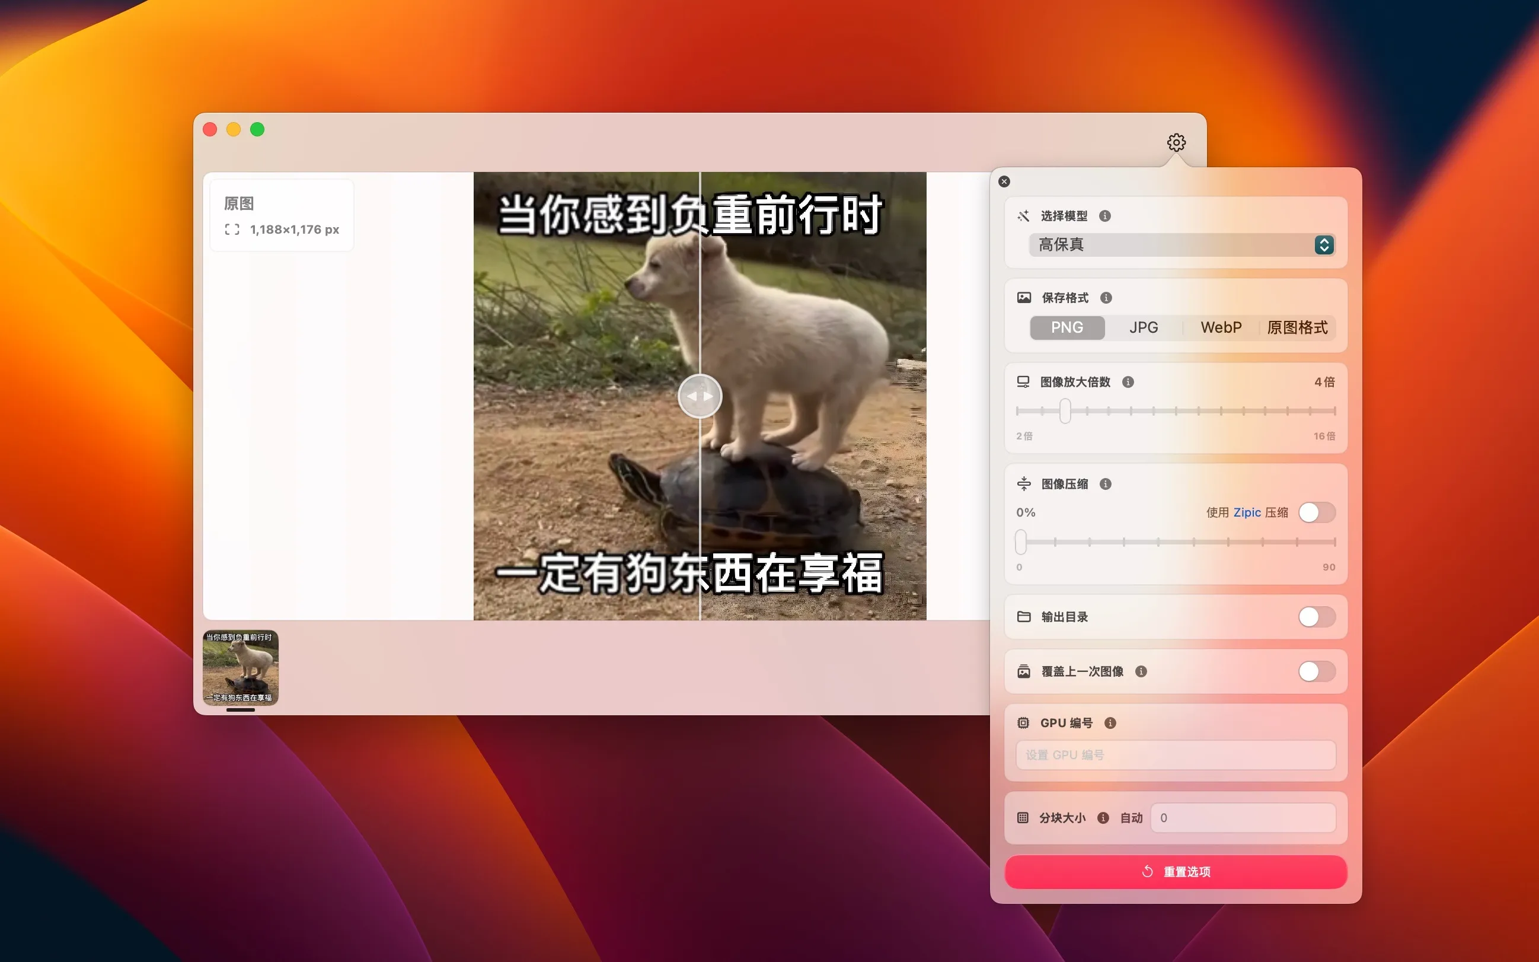Click info icon next to GPU 编号
The height and width of the screenshot is (962, 1539).
coord(1110,723)
